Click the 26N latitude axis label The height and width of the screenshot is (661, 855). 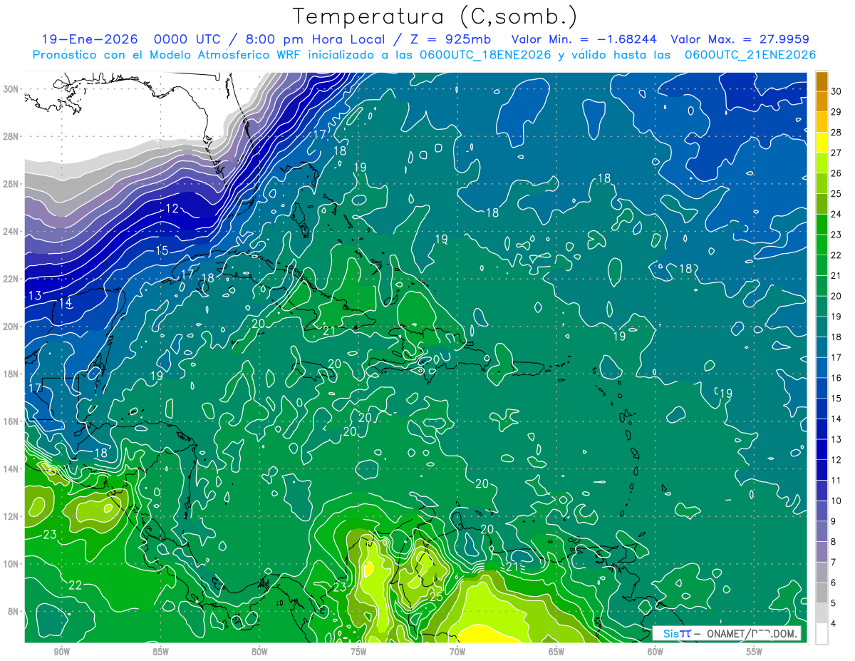(x=11, y=184)
